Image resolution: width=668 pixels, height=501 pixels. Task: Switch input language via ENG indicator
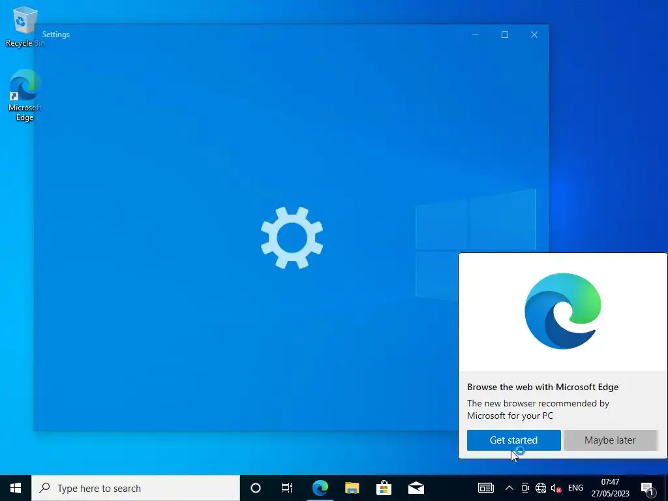click(x=575, y=488)
